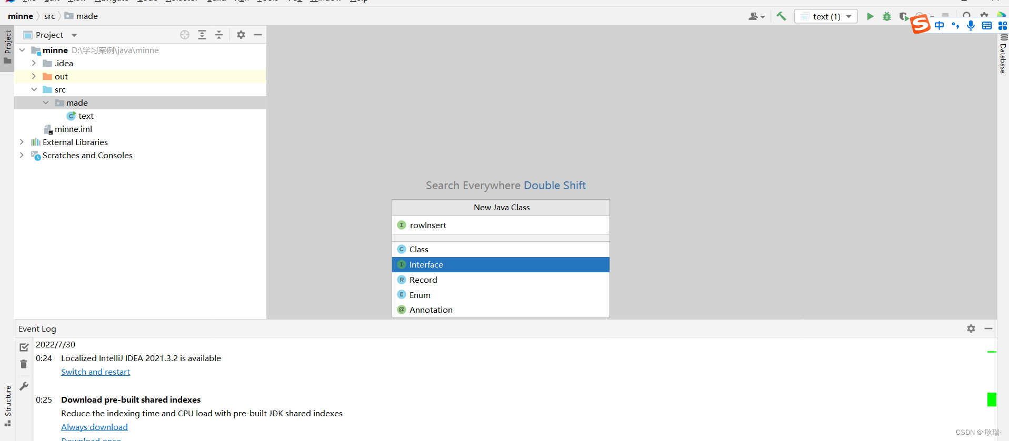Click the Sogou voice input microphone
This screenshot has width=1009, height=441.
[971, 26]
